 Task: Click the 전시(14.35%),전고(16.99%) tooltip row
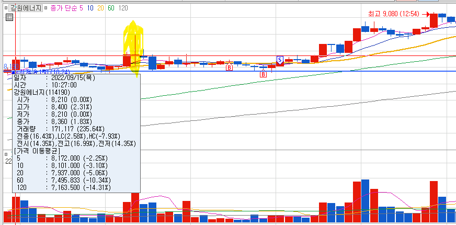[76, 143]
